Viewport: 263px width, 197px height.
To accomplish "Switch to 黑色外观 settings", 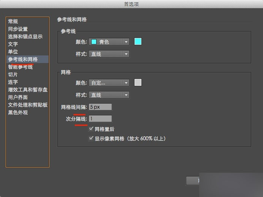I will 18,113.
